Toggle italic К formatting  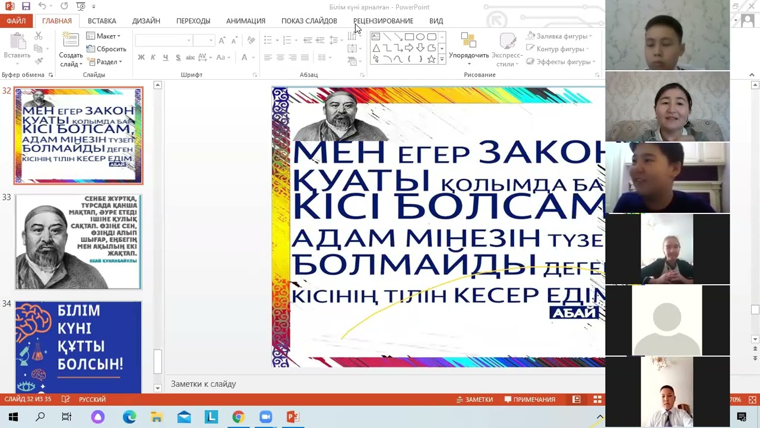coord(153,58)
